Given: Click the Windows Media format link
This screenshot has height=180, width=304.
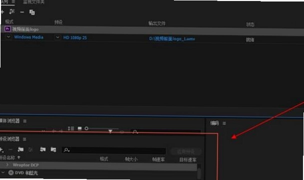Looking at the screenshot, I should coord(28,37).
